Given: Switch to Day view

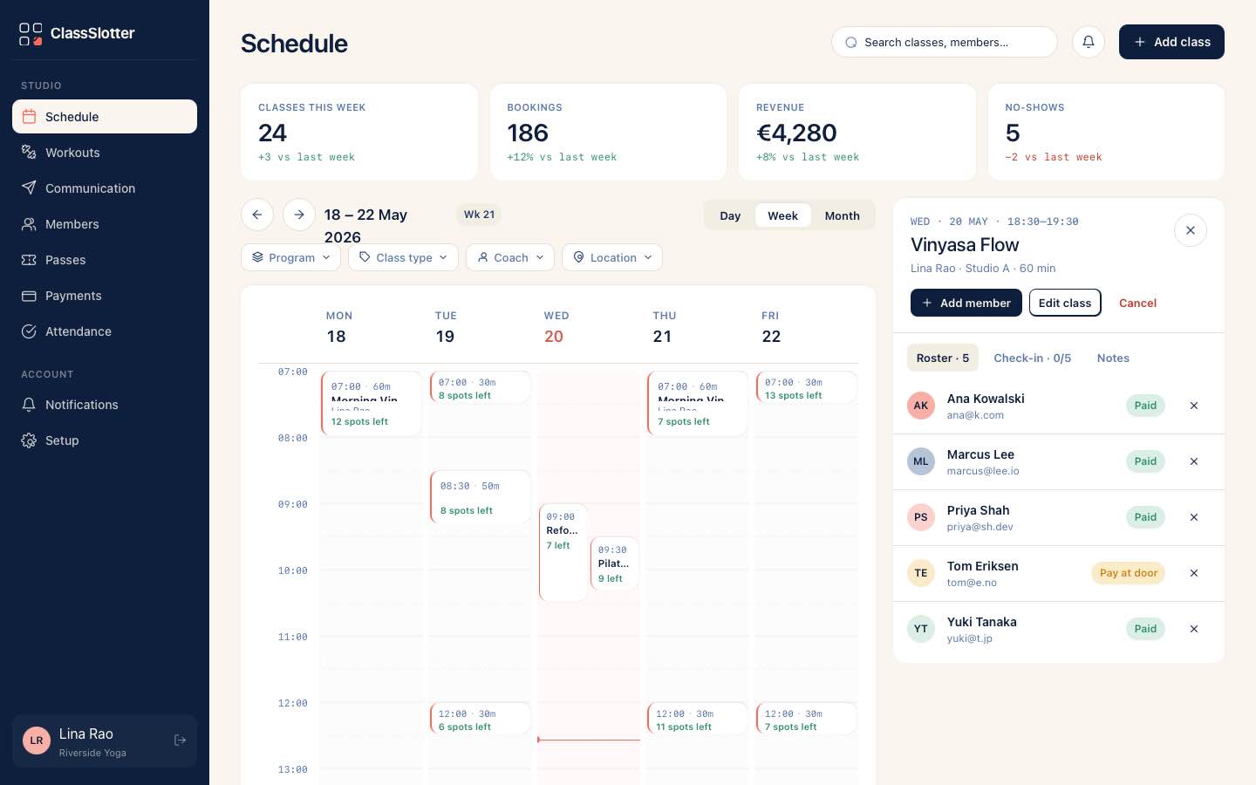Looking at the screenshot, I should point(730,215).
